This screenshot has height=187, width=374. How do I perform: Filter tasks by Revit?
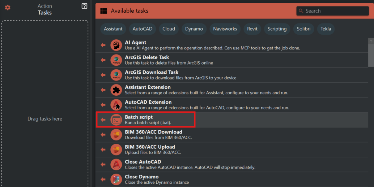[x=252, y=29]
